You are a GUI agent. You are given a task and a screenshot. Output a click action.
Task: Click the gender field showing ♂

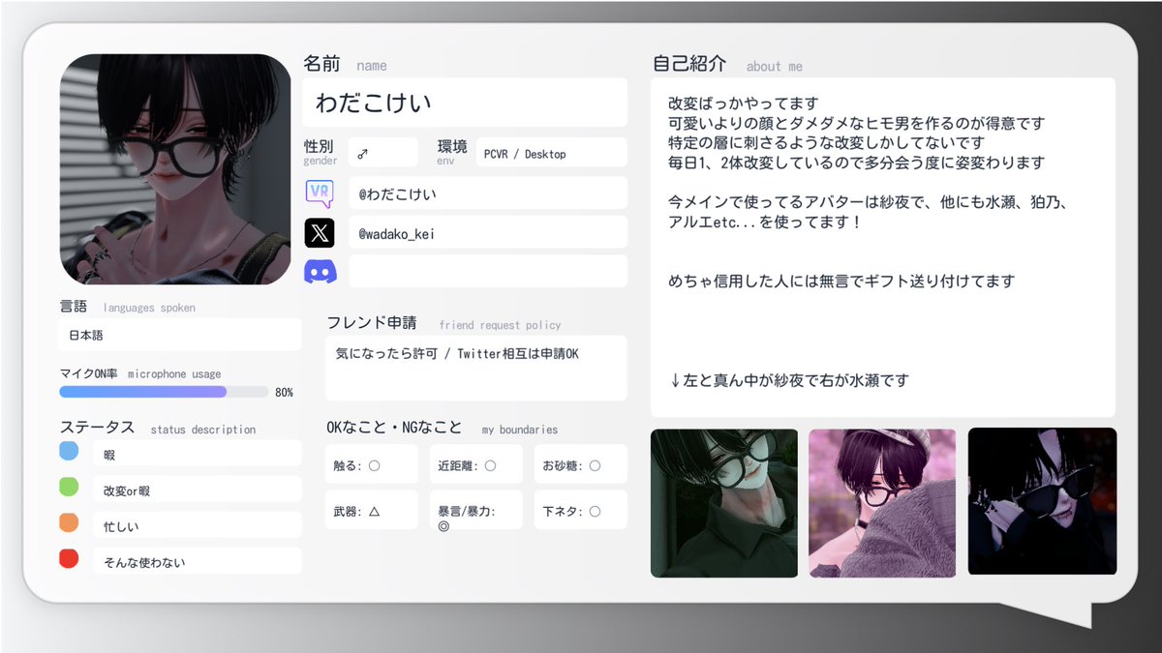click(x=382, y=153)
